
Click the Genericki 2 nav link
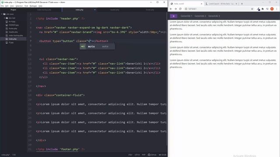pyautogui.click(x=200, y=16)
